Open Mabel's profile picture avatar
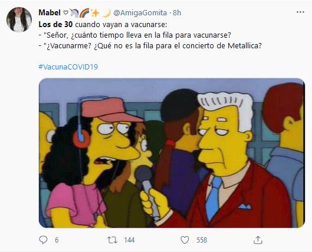The height and width of the screenshot is (252, 312). (19, 19)
